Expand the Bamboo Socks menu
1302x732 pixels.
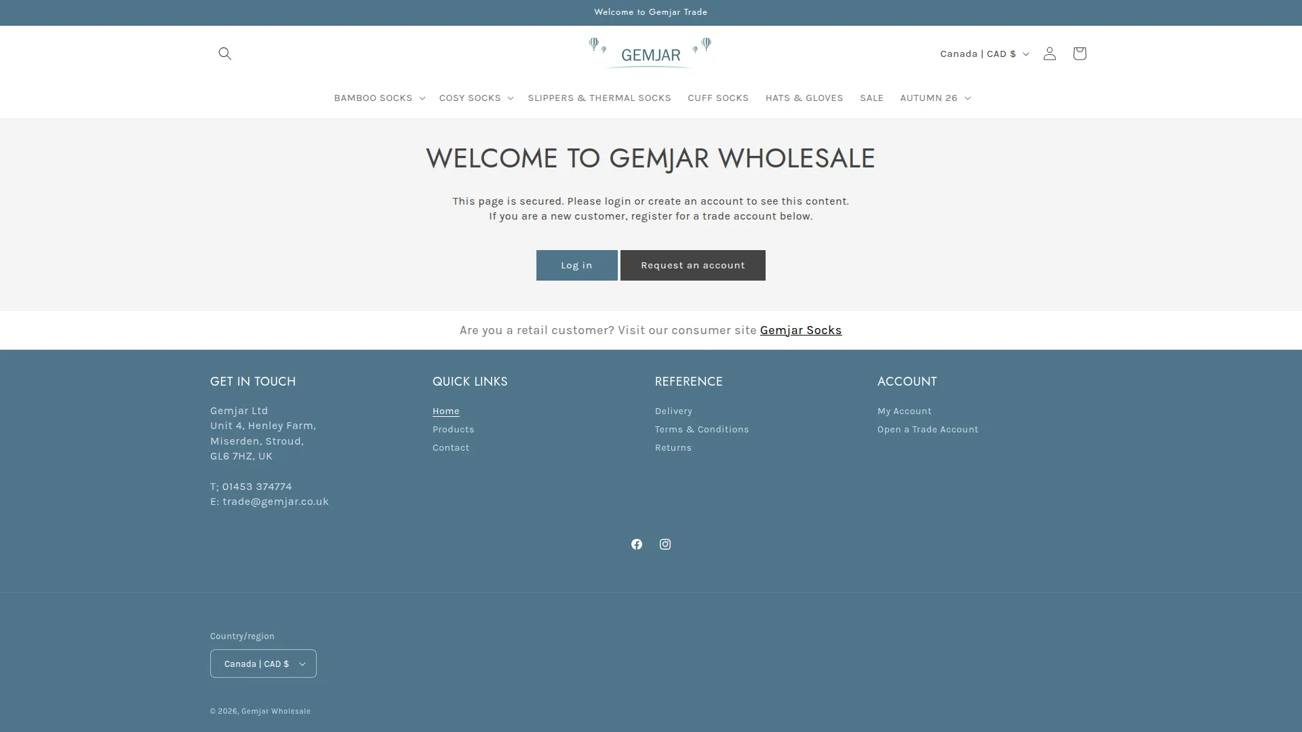click(x=379, y=98)
